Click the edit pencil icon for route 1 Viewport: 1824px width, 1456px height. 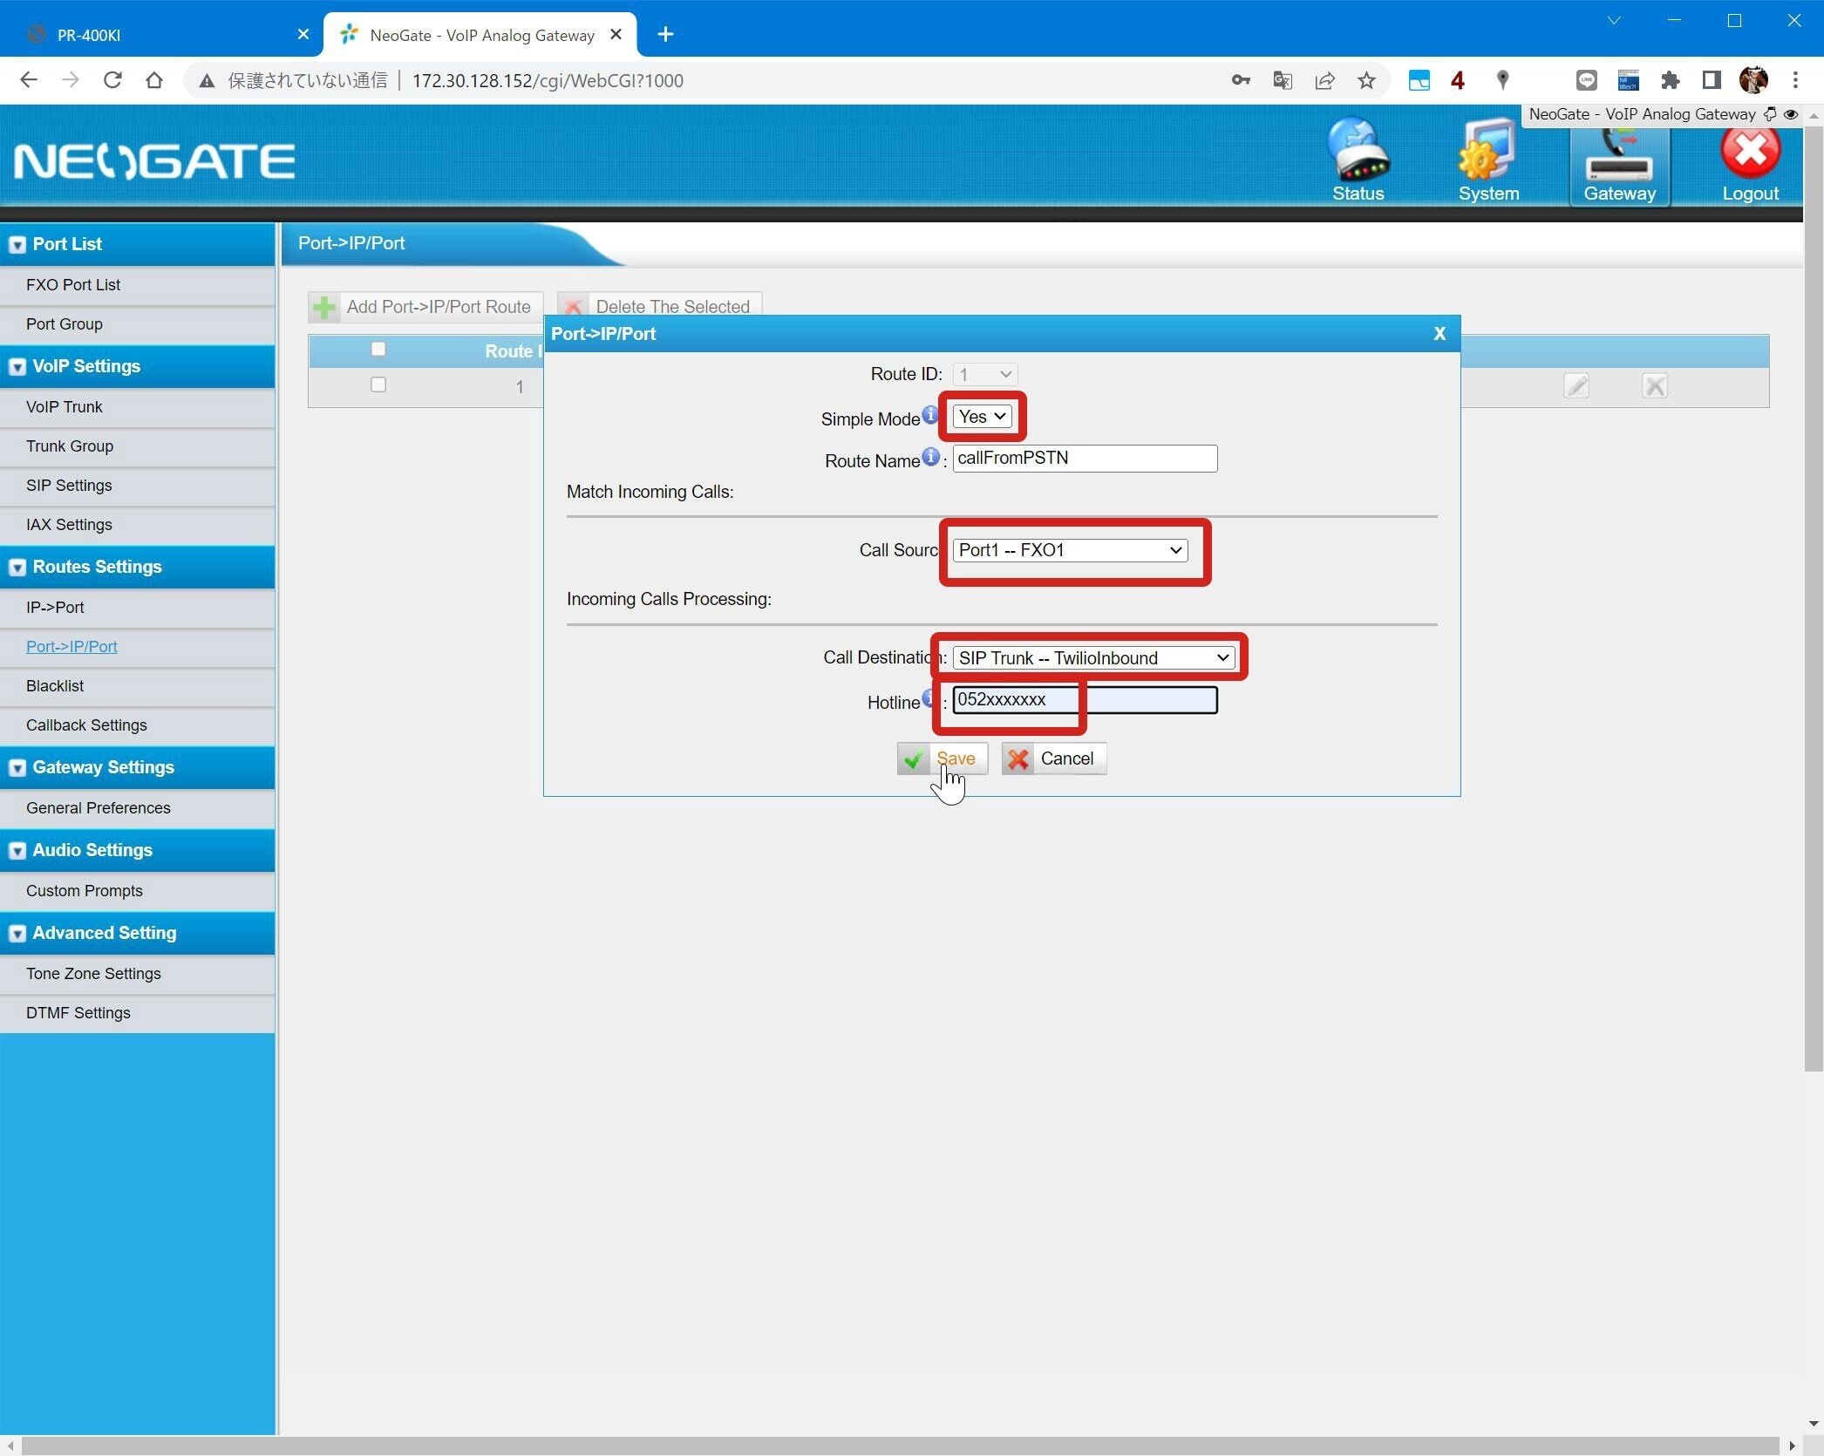(1576, 385)
